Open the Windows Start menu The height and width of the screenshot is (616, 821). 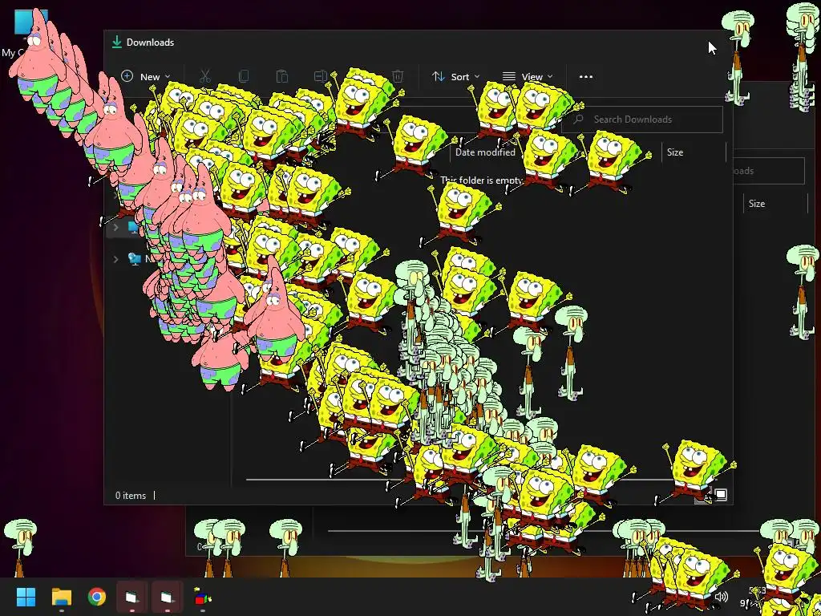pos(26,597)
